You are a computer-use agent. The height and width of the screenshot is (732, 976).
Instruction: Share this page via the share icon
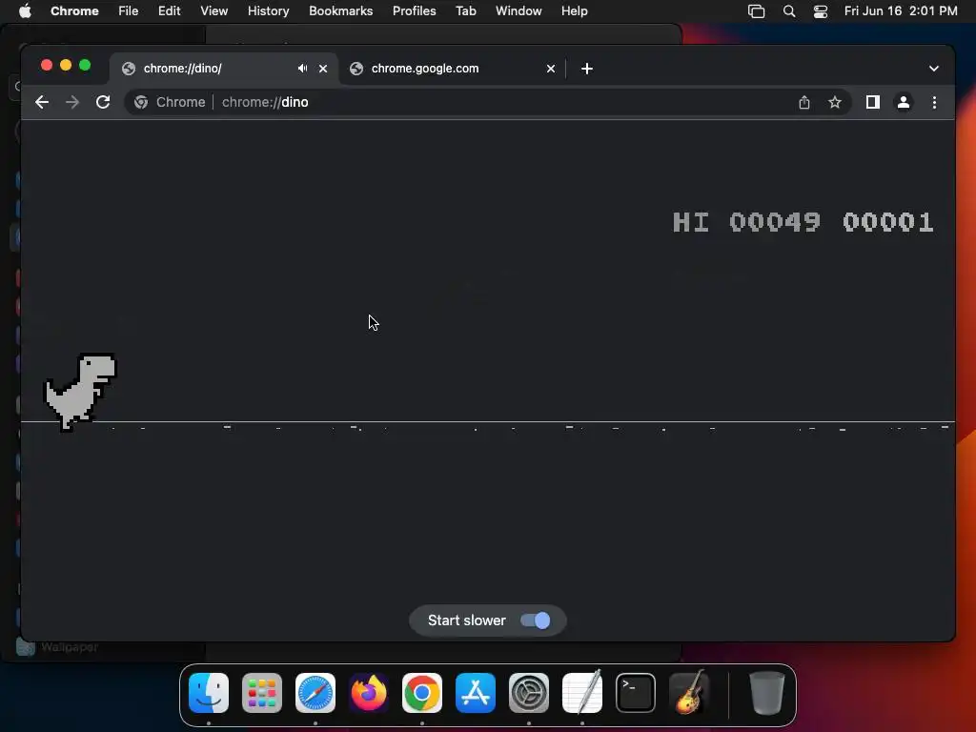[804, 102]
